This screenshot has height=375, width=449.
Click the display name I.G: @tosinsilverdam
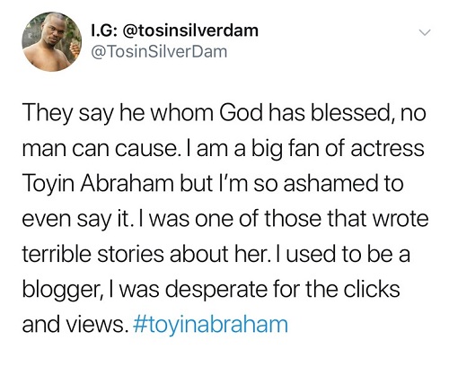pos(174,31)
